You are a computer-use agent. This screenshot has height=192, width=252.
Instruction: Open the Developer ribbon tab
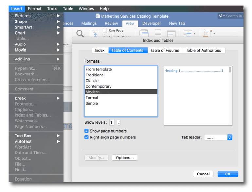pos(152,24)
